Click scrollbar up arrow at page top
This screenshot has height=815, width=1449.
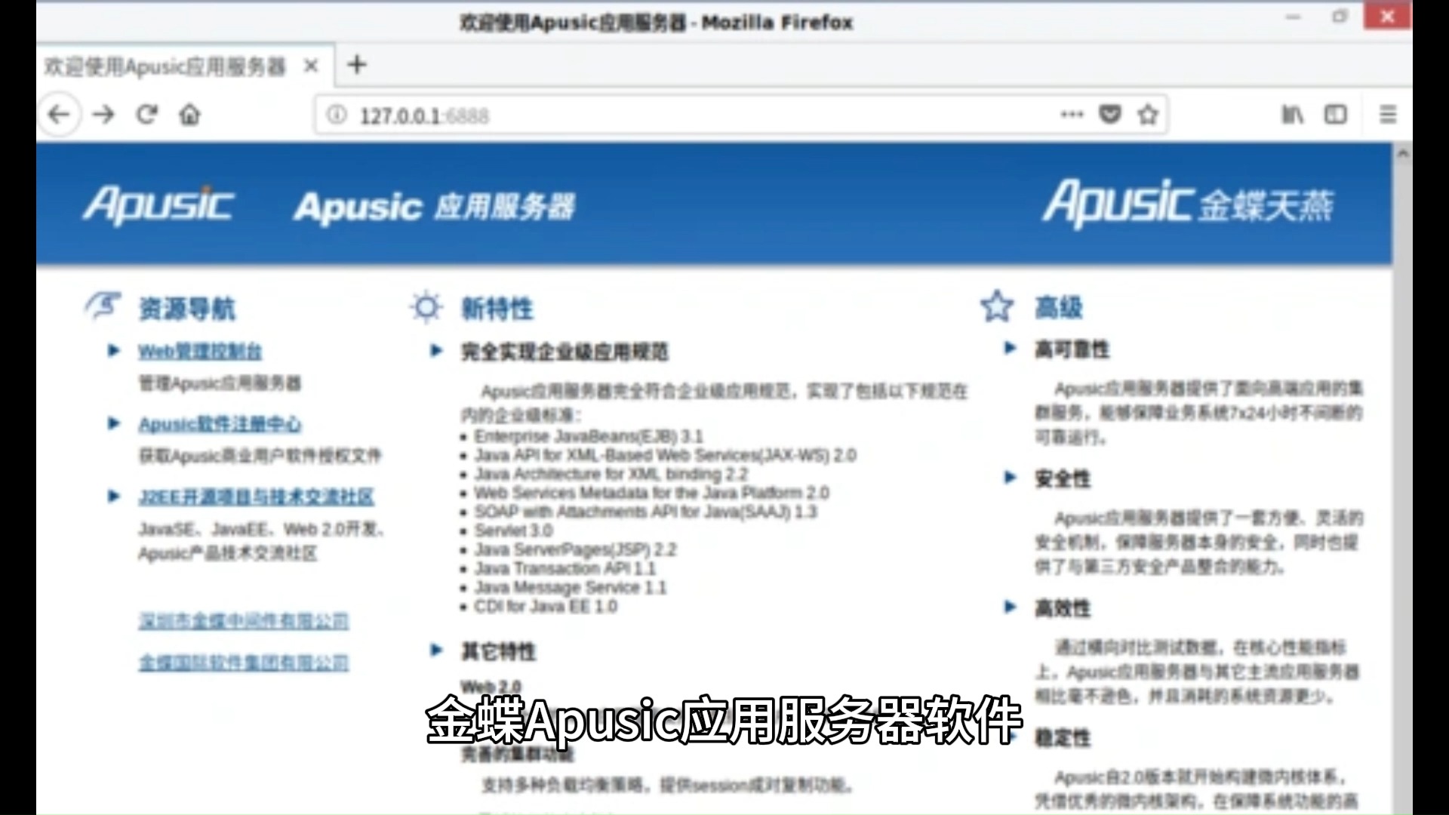(x=1402, y=154)
